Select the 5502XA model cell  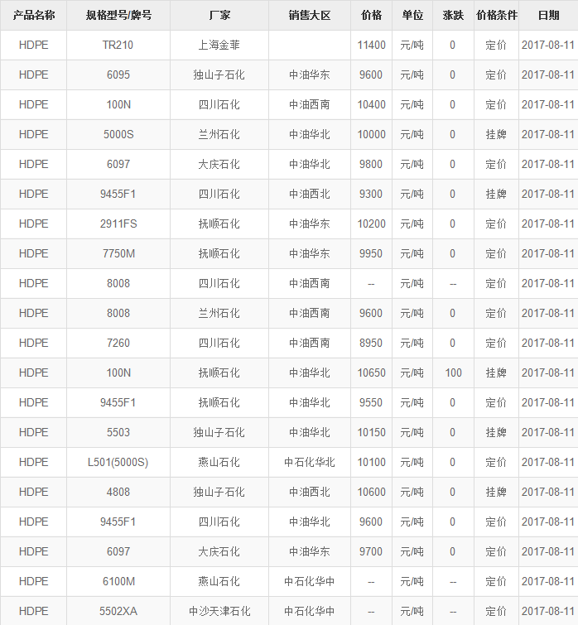pos(118,612)
